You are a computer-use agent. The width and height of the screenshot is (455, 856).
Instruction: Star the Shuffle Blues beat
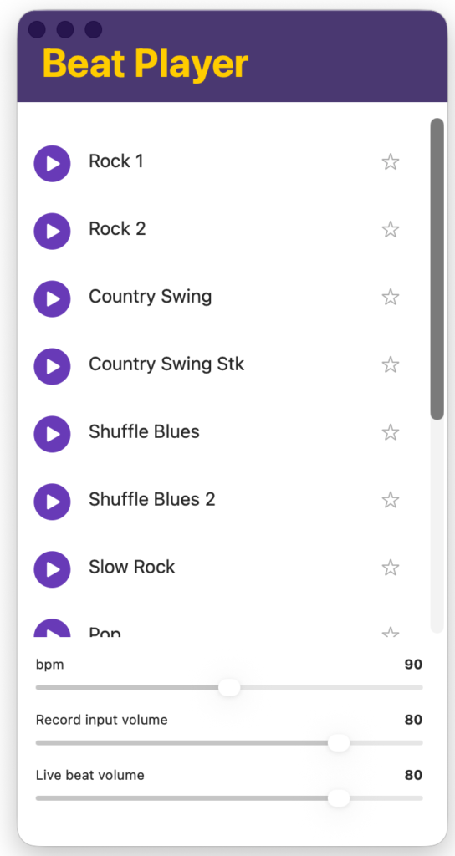click(390, 432)
